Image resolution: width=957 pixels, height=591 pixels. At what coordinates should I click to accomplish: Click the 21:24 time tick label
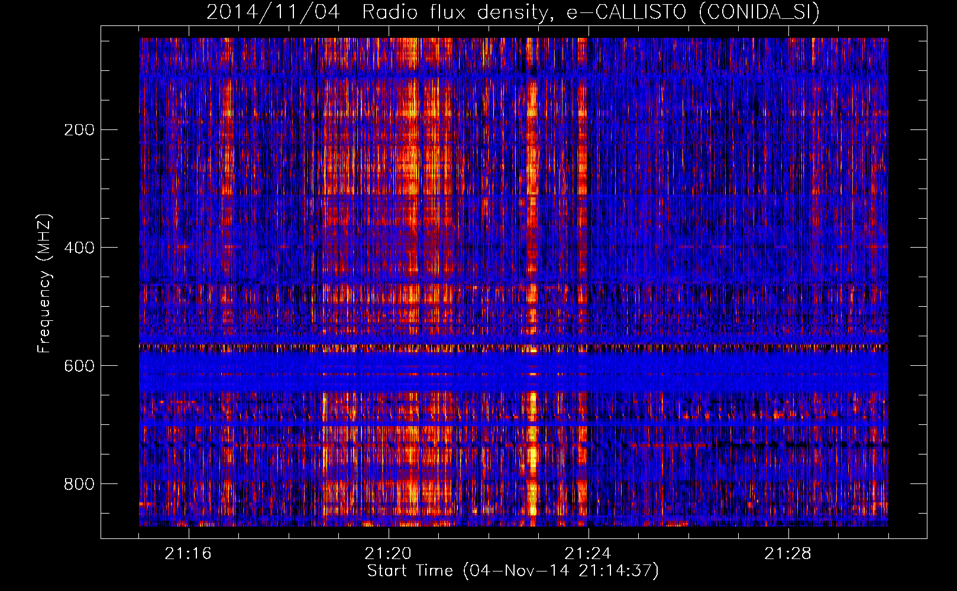coord(588,554)
